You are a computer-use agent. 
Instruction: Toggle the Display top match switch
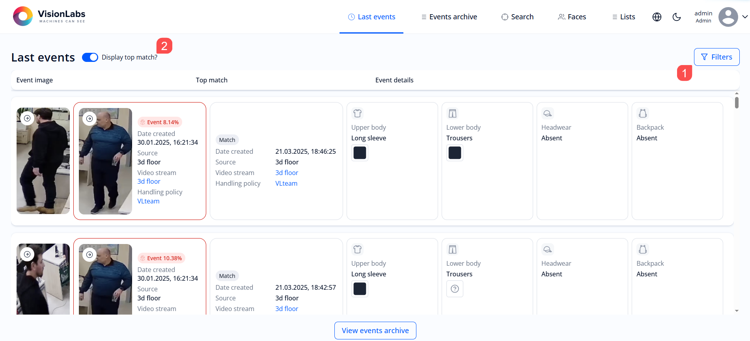pyautogui.click(x=90, y=58)
